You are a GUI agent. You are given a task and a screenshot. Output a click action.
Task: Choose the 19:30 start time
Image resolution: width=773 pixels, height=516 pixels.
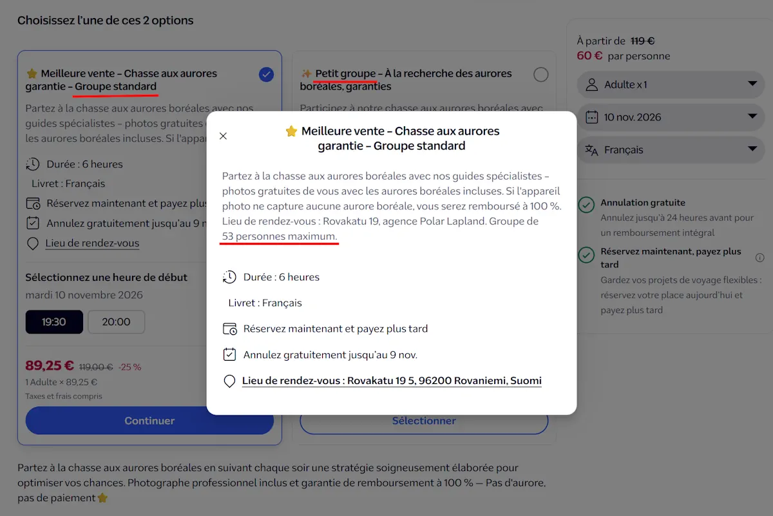pyautogui.click(x=54, y=322)
